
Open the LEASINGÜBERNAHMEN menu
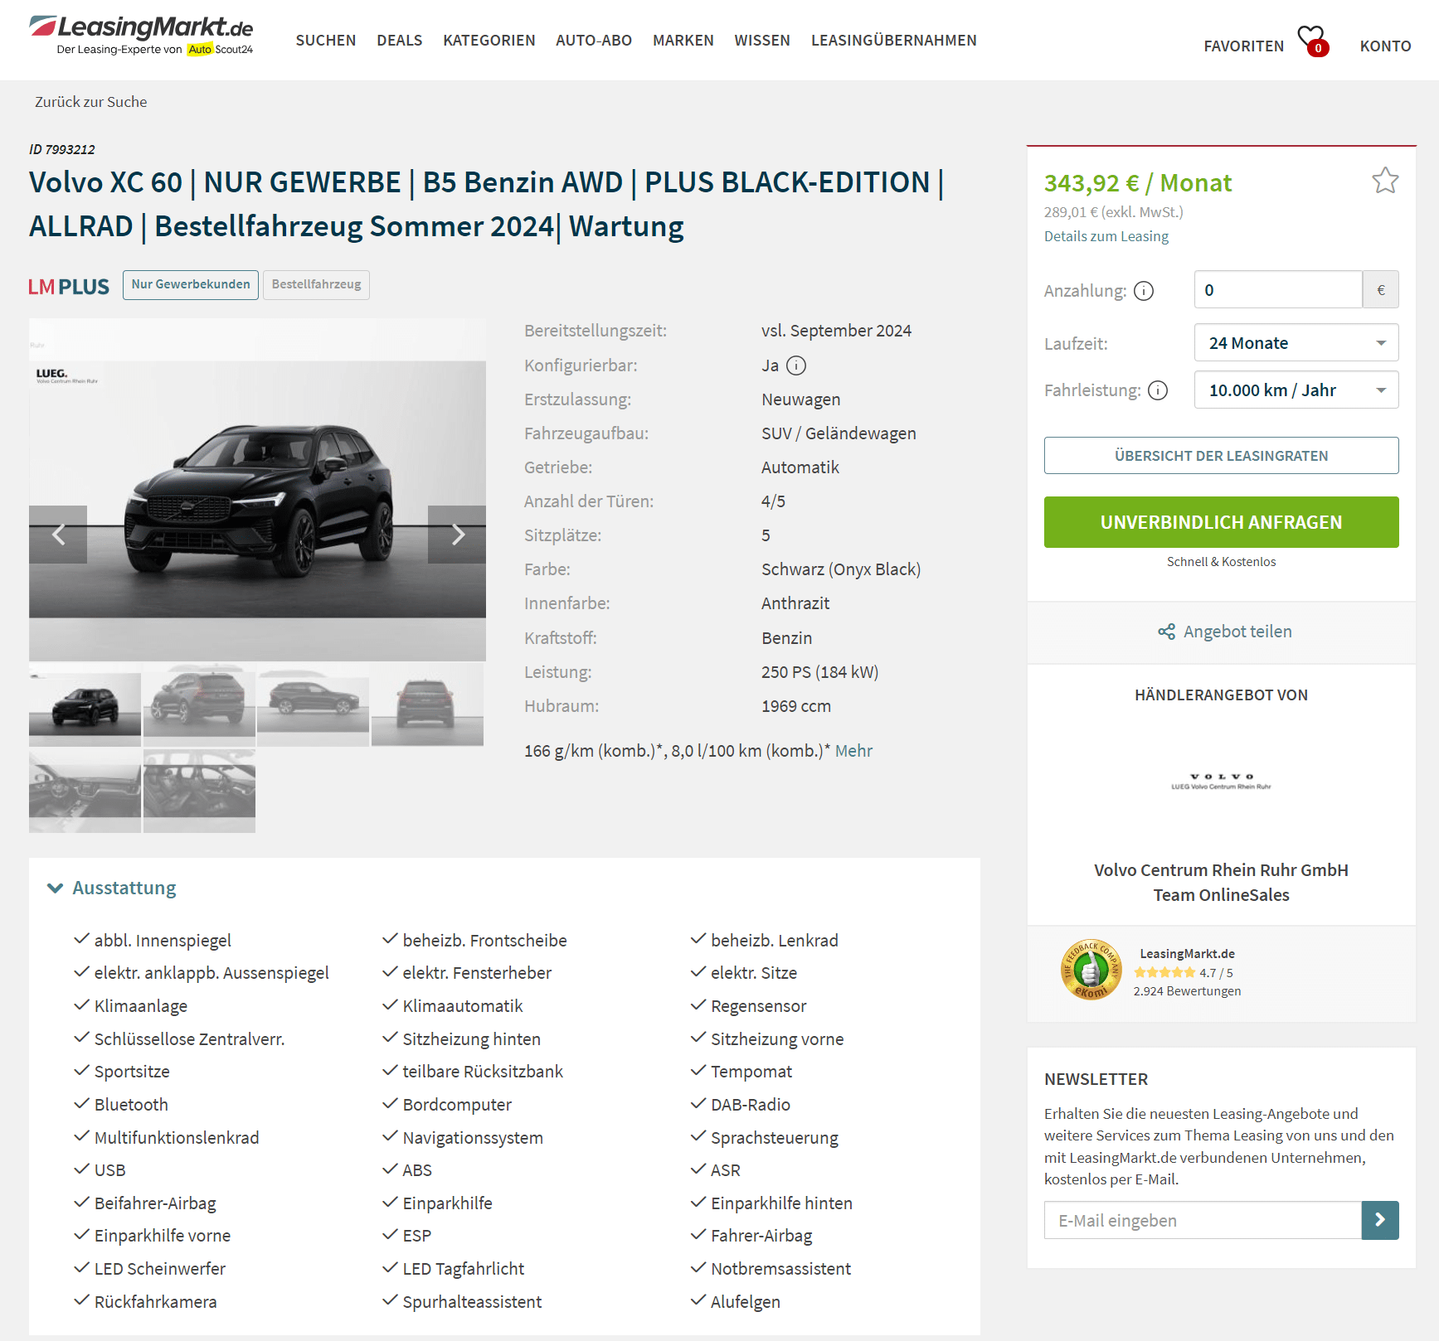click(894, 41)
